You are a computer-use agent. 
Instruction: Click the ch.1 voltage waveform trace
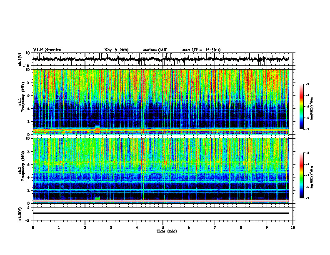(x=160, y=59)
